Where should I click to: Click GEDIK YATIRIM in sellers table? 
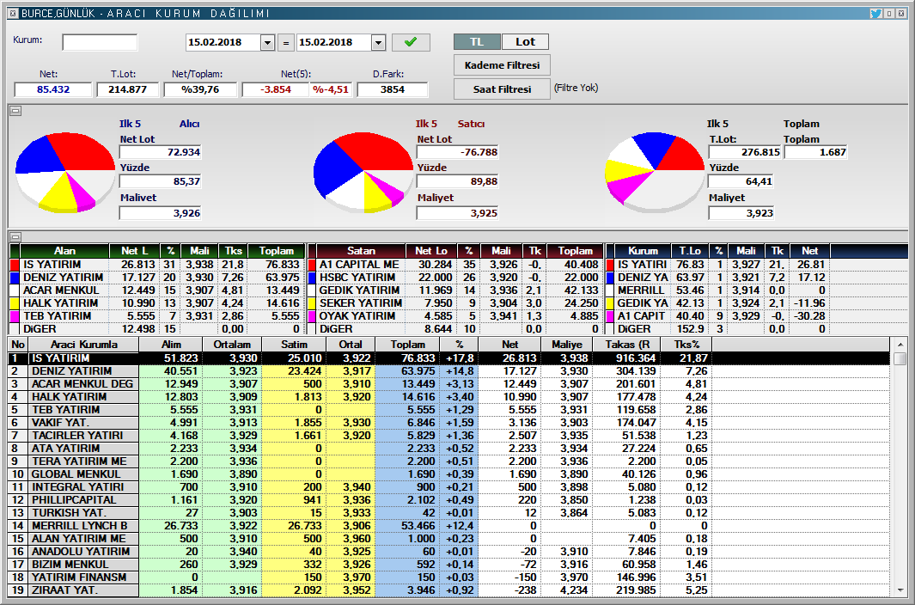point(357,290)
